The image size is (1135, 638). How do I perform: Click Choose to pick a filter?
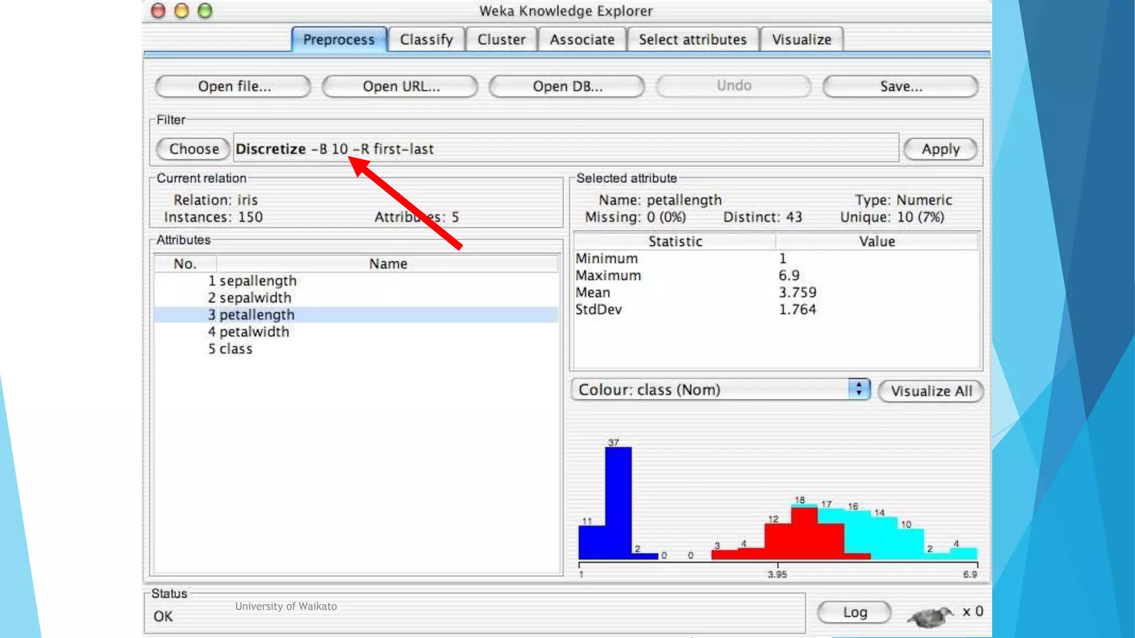pyautogui.click(x=193, y=149)
